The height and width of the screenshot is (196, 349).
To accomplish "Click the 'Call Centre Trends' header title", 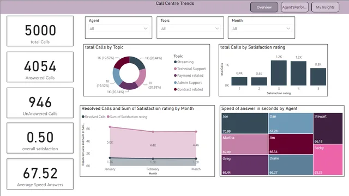I will (175, 3).
